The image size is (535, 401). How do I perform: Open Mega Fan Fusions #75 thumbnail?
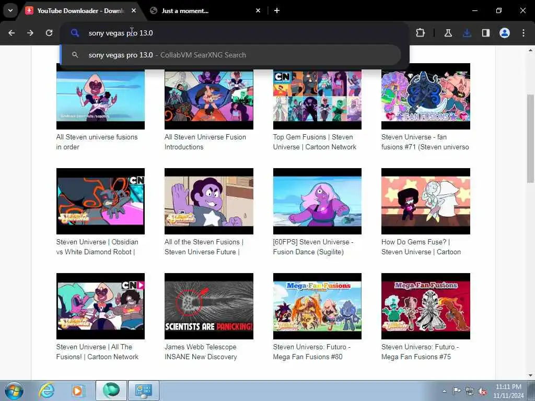pyautogui.click(x=425, y=306)
